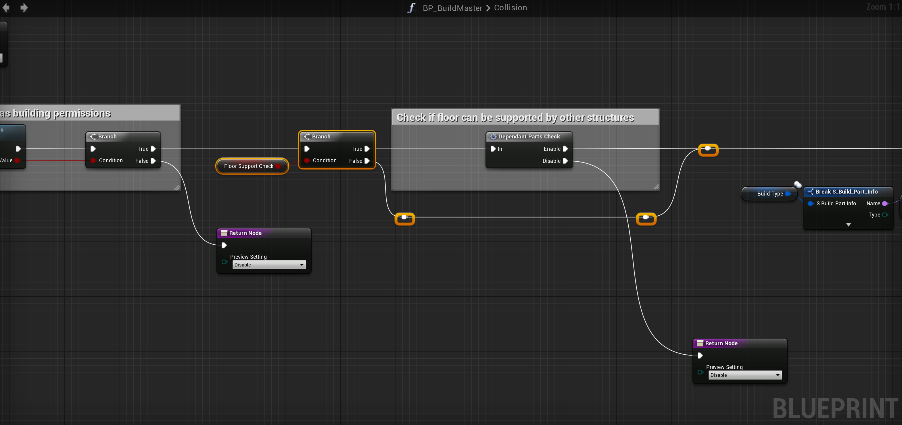Click the selected Branch node icon
The height and width of the screenshot is (425, 902).
coord(307,137)
